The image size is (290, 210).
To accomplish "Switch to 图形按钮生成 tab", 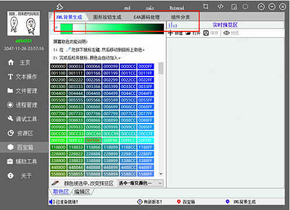I will click(x=107, y=17).
